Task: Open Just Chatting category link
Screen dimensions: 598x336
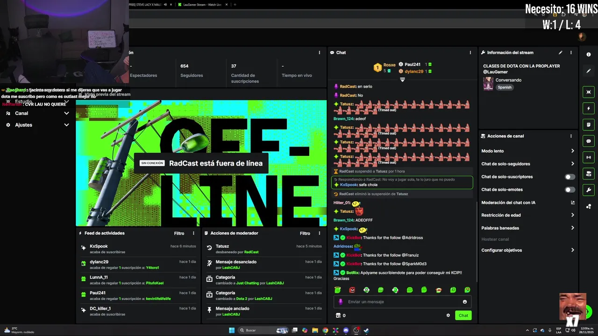Action: 248,283
